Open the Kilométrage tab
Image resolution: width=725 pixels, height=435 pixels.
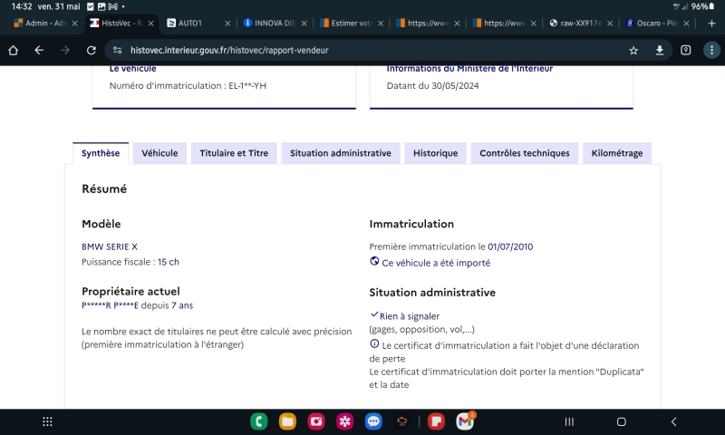(x=617, y=153)
